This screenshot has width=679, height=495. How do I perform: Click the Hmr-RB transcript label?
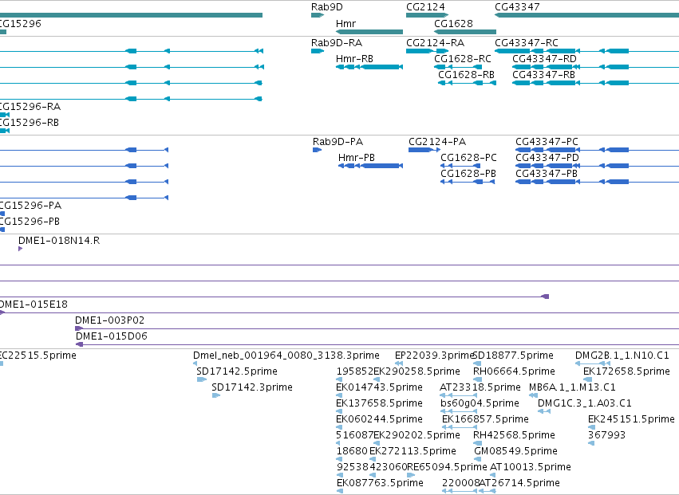354,58
